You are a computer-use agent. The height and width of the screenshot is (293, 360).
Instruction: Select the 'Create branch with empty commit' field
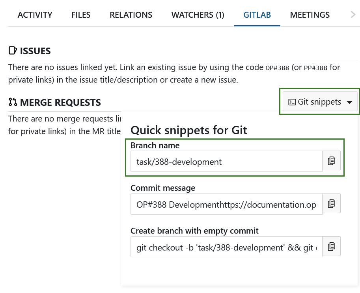(226, 247)
